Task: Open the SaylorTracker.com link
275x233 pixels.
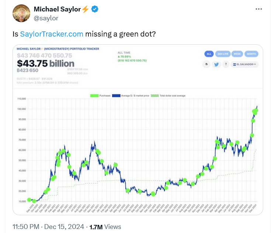Action: (52, 34)
